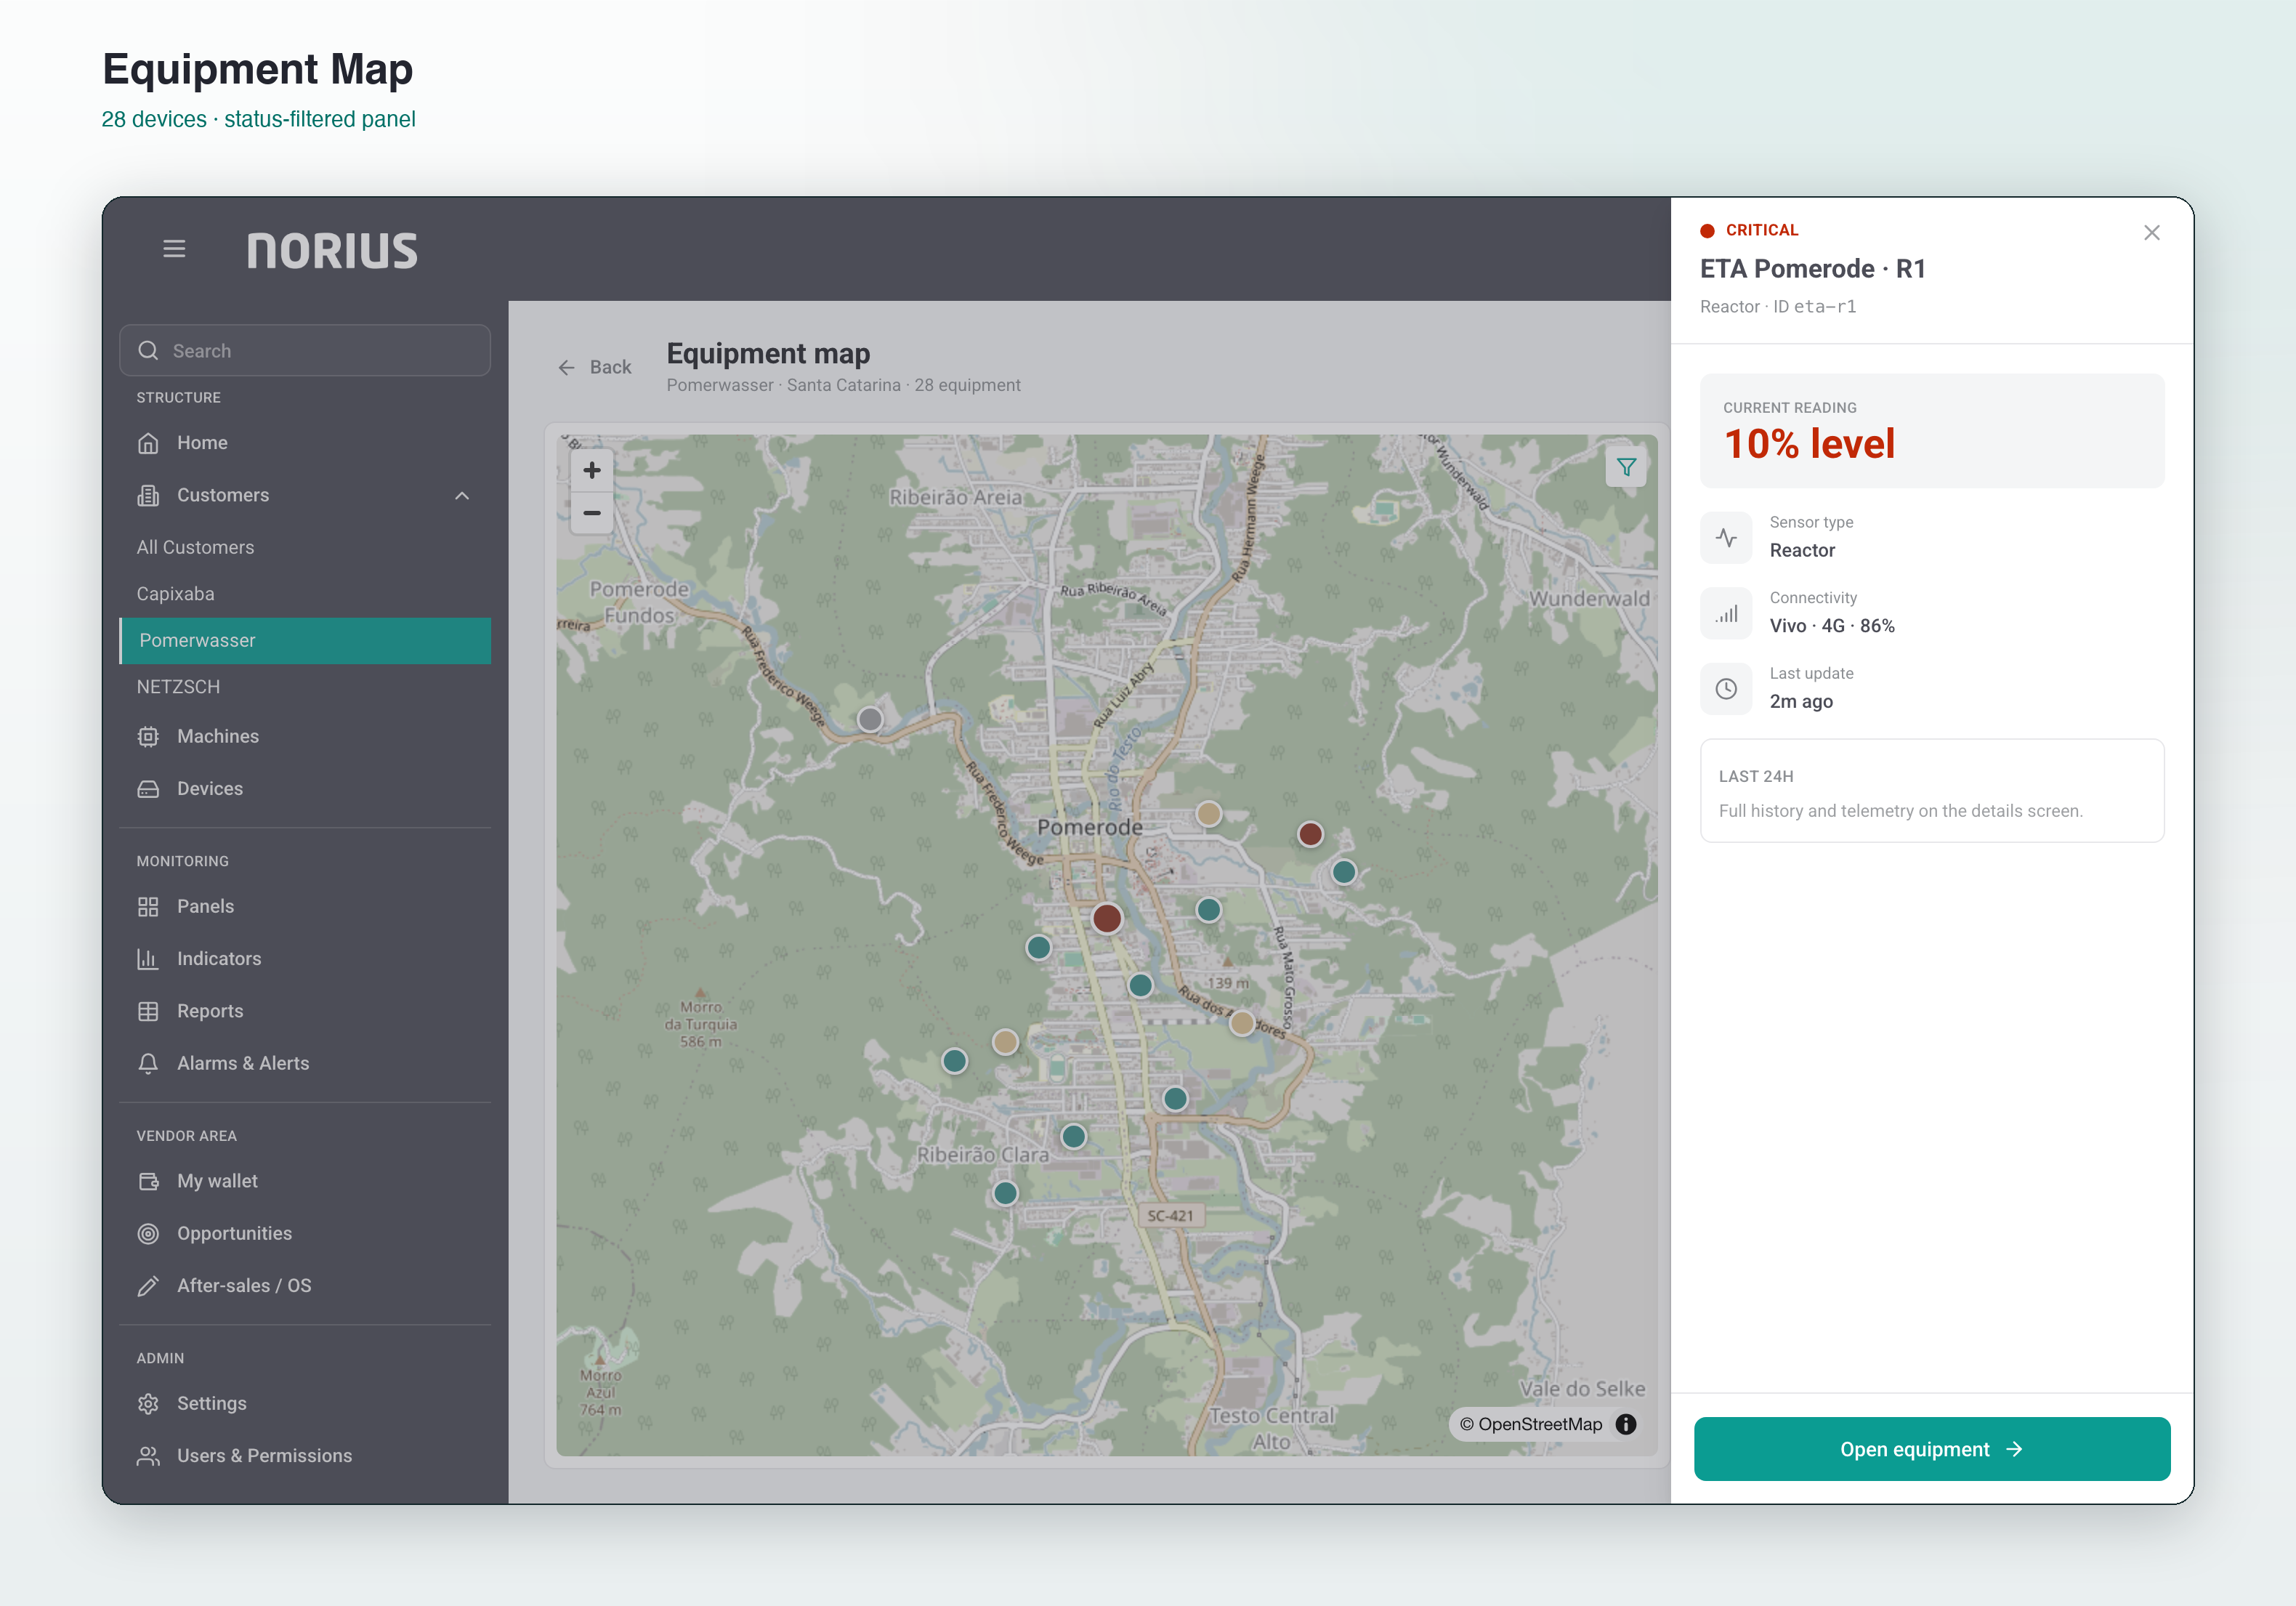Click the Reports table icon
The image size is (2296, 1606).
148,1012
